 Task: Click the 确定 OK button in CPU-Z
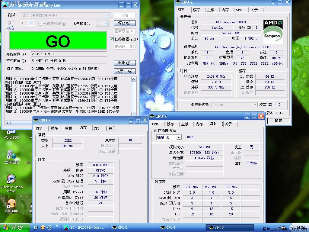pos(279,121)
